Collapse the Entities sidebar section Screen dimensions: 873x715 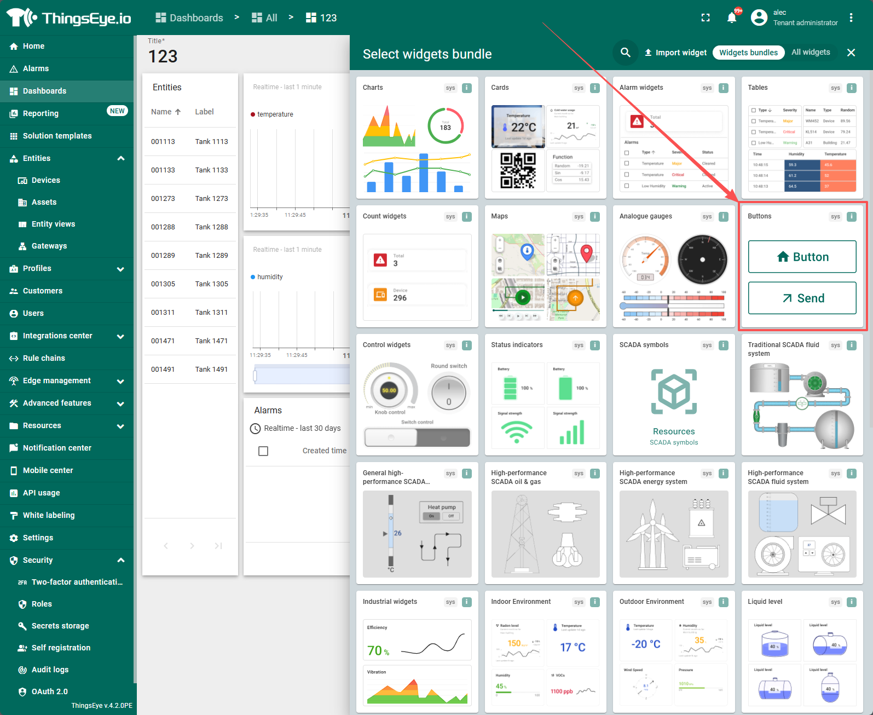121,158
